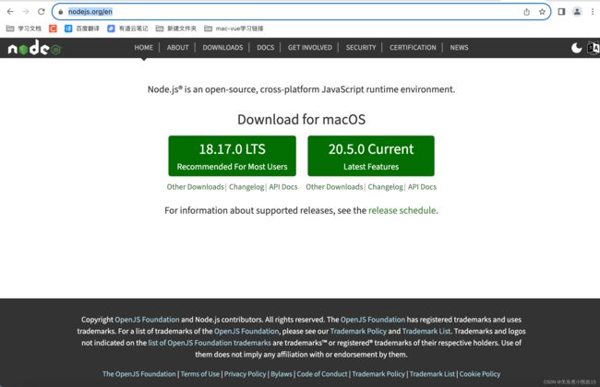Open the 百度翻译 bookmark
Screen dimensions: 600x387
(x=82, y=29)
